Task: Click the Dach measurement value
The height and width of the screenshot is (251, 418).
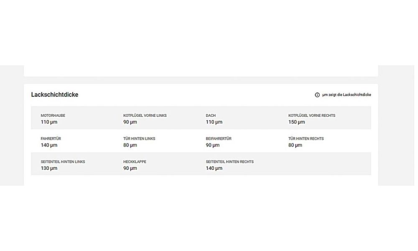Action: click(214, 122)
